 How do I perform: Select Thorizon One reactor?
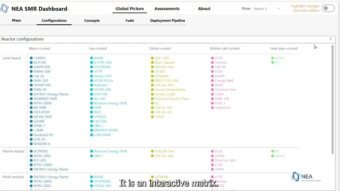coord(226,89)
